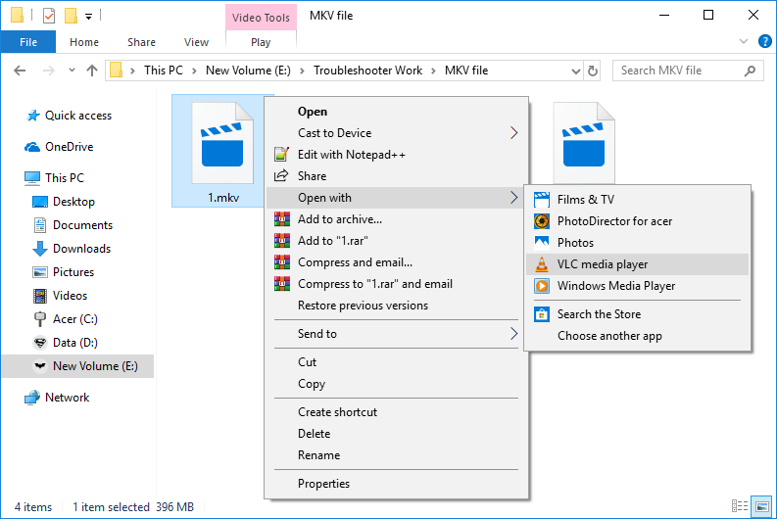Image resolution: width=777 pixels, height=519 pixels.
Task: Click the Downloads arrow icon in sidebar
Action: pyautogui.click(x=39, y=249)
